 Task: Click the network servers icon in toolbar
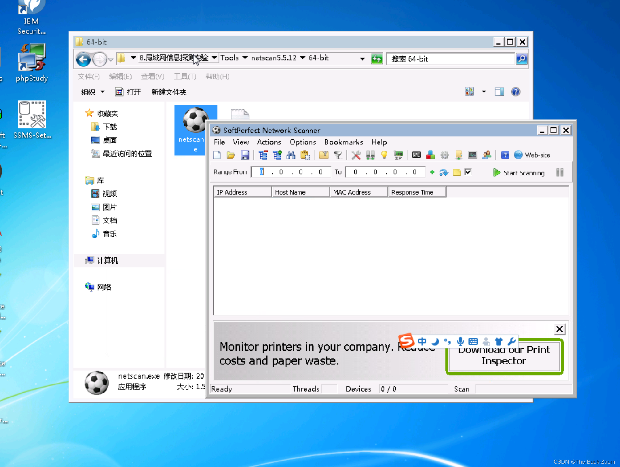click(370, 155)
